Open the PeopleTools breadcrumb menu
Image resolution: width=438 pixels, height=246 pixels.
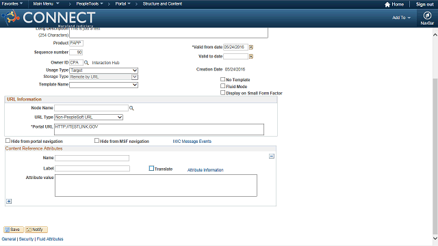pyautogui.click(x=90, y=4)
